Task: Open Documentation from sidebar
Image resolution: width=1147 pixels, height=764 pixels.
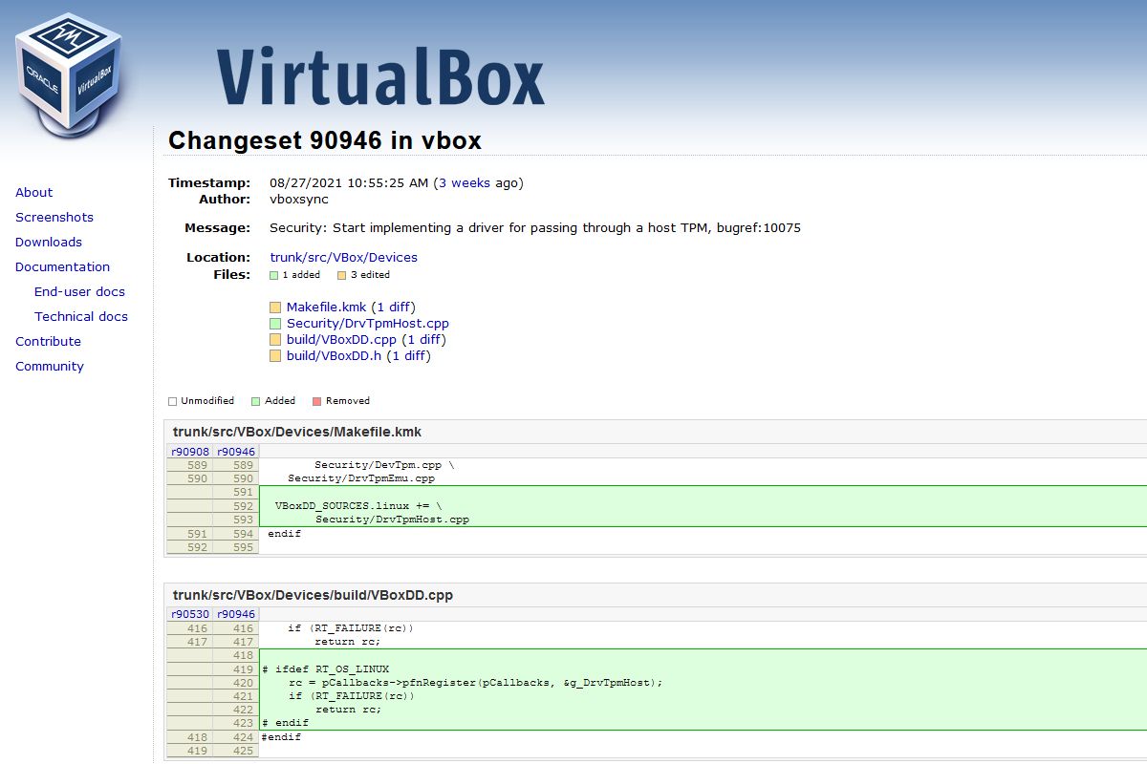Action: pyautogui.click(x=62, y=267)
